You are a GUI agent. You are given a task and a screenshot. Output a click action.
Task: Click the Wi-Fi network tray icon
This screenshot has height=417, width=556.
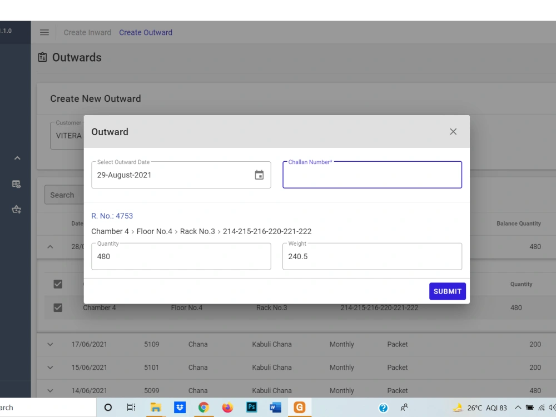[542, 408]
